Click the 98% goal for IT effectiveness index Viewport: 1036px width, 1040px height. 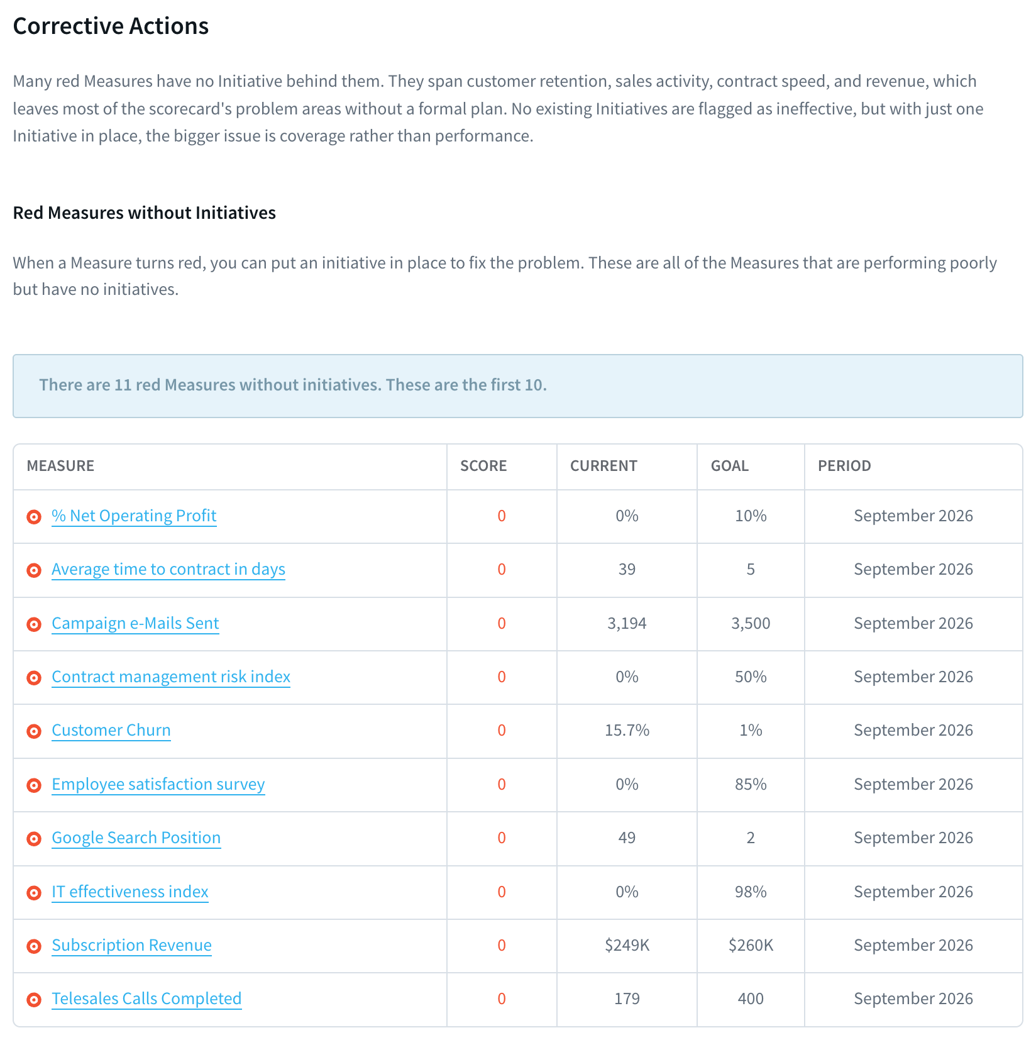(x=751, y=892)
